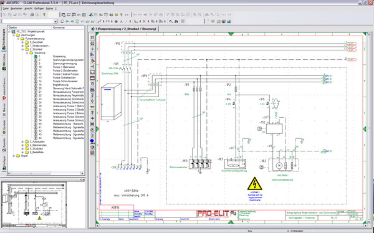Expand the Stapel folder node
This screenshot has width=374, height=233.
pos(14,156)
